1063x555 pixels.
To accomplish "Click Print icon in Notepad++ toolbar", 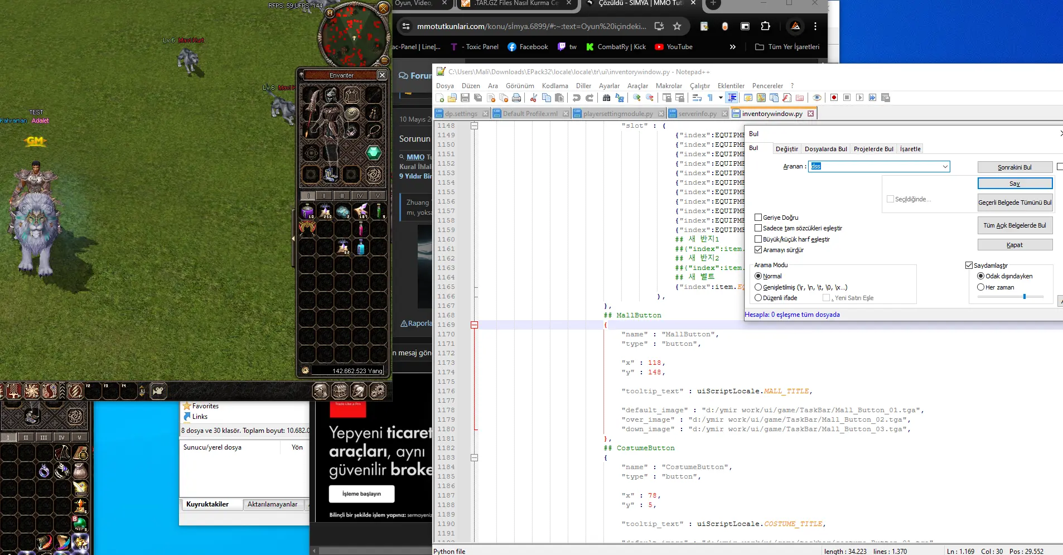I will [516, 98].
